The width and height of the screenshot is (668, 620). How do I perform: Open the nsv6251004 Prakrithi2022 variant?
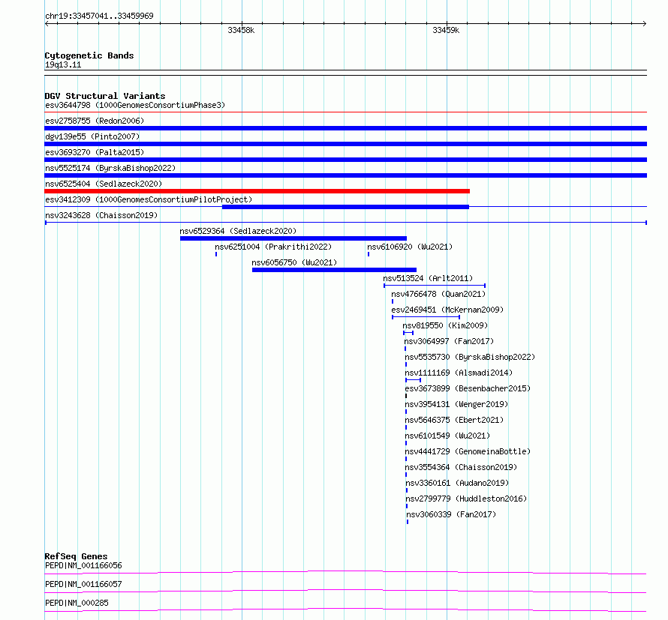point(273,247)
